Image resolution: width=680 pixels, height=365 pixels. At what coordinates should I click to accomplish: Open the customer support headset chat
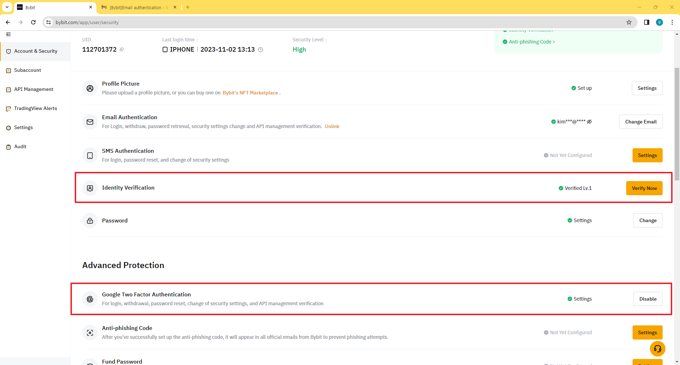(657, 349)
